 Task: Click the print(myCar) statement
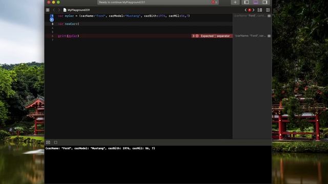tap(68, 36)
